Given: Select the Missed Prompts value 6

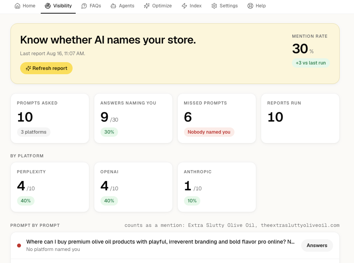Looking at the screenshot, I should point(188,117).
